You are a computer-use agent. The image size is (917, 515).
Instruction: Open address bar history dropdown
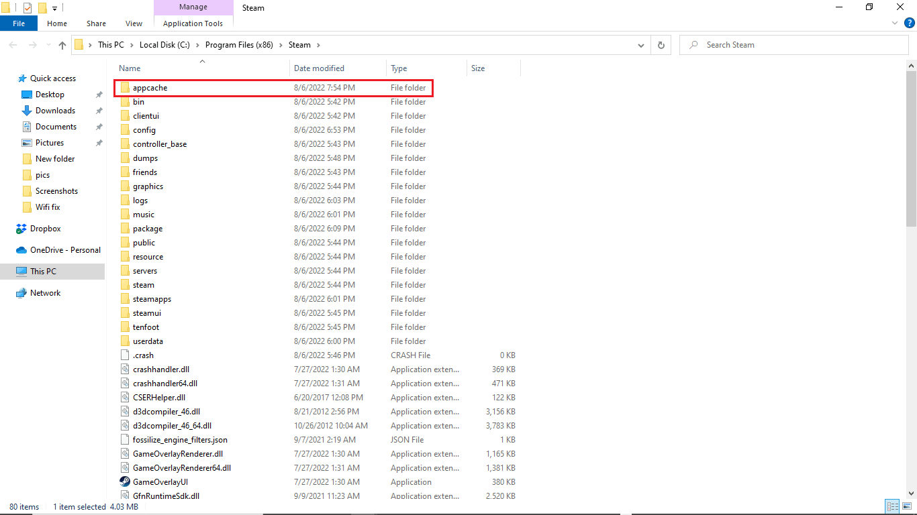(641, 45)
